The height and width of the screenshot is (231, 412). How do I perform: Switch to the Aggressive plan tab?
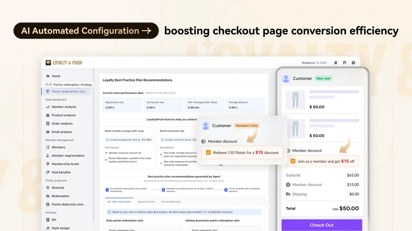[x=146, y=202]
